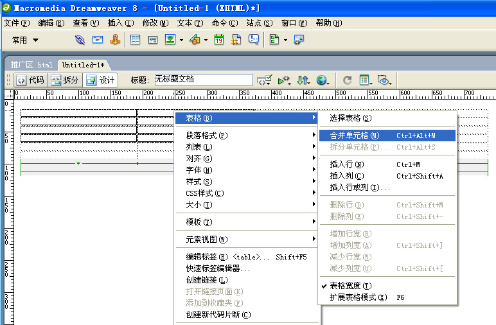This screenshot has width=496, height=325.
Task: Open the 查看(V) menu
Action: [86, 23]
